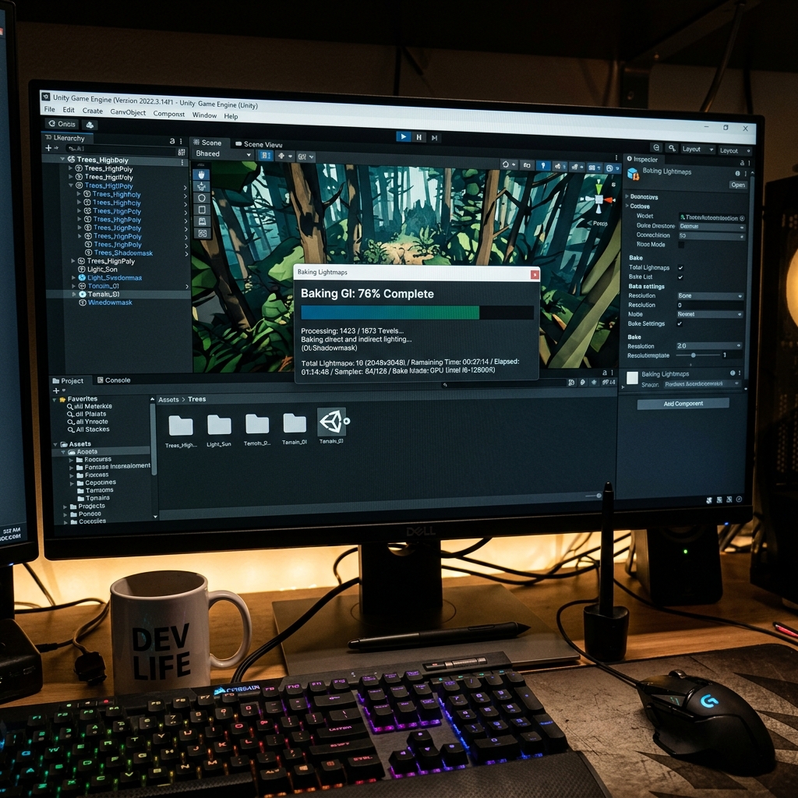Open the File menu
The width and height of the screenshot is (798, 798).
(x=49, y=109)
